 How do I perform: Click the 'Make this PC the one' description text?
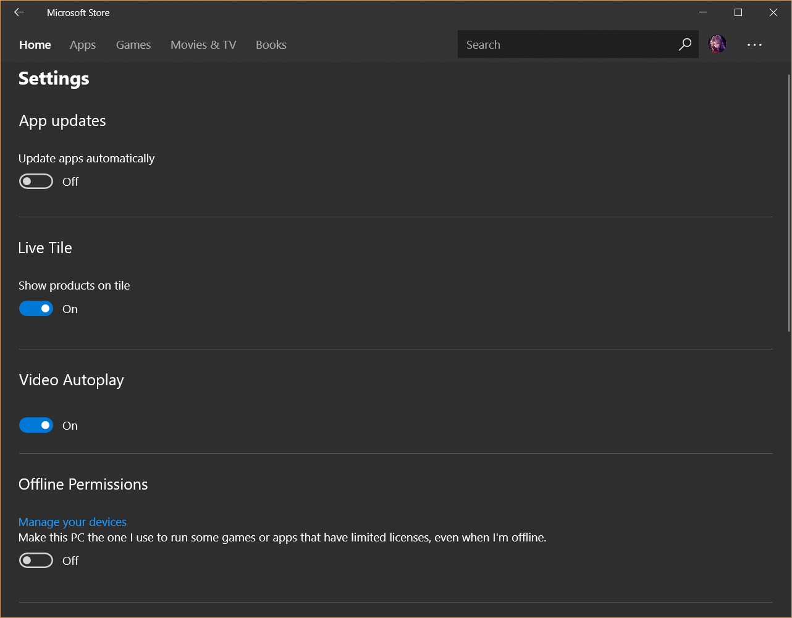coord(282,538)
